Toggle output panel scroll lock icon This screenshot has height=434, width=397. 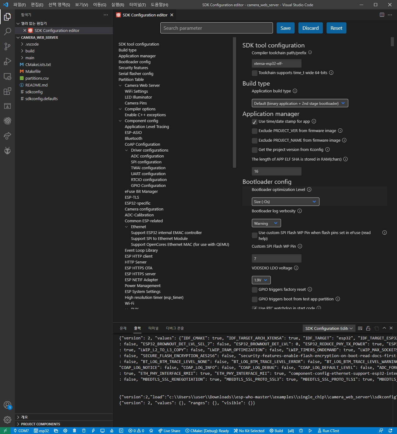368,328
